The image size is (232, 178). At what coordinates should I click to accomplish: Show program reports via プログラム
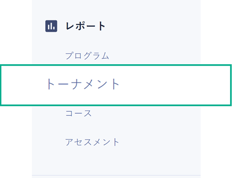87,55
